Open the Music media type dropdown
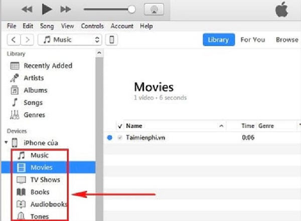The height and width of the screenshot is (221, 301). (69, 40)
